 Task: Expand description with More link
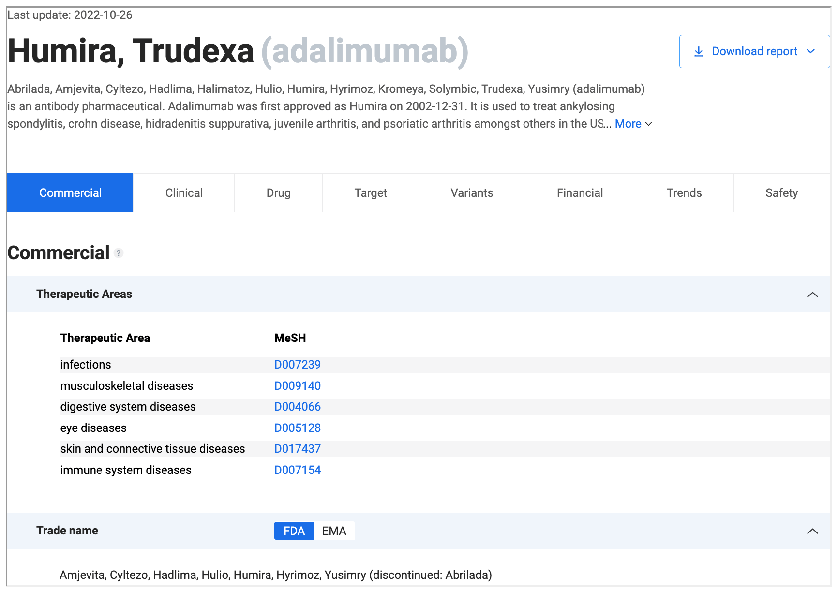pyautogui.click(x=633, y=124)
